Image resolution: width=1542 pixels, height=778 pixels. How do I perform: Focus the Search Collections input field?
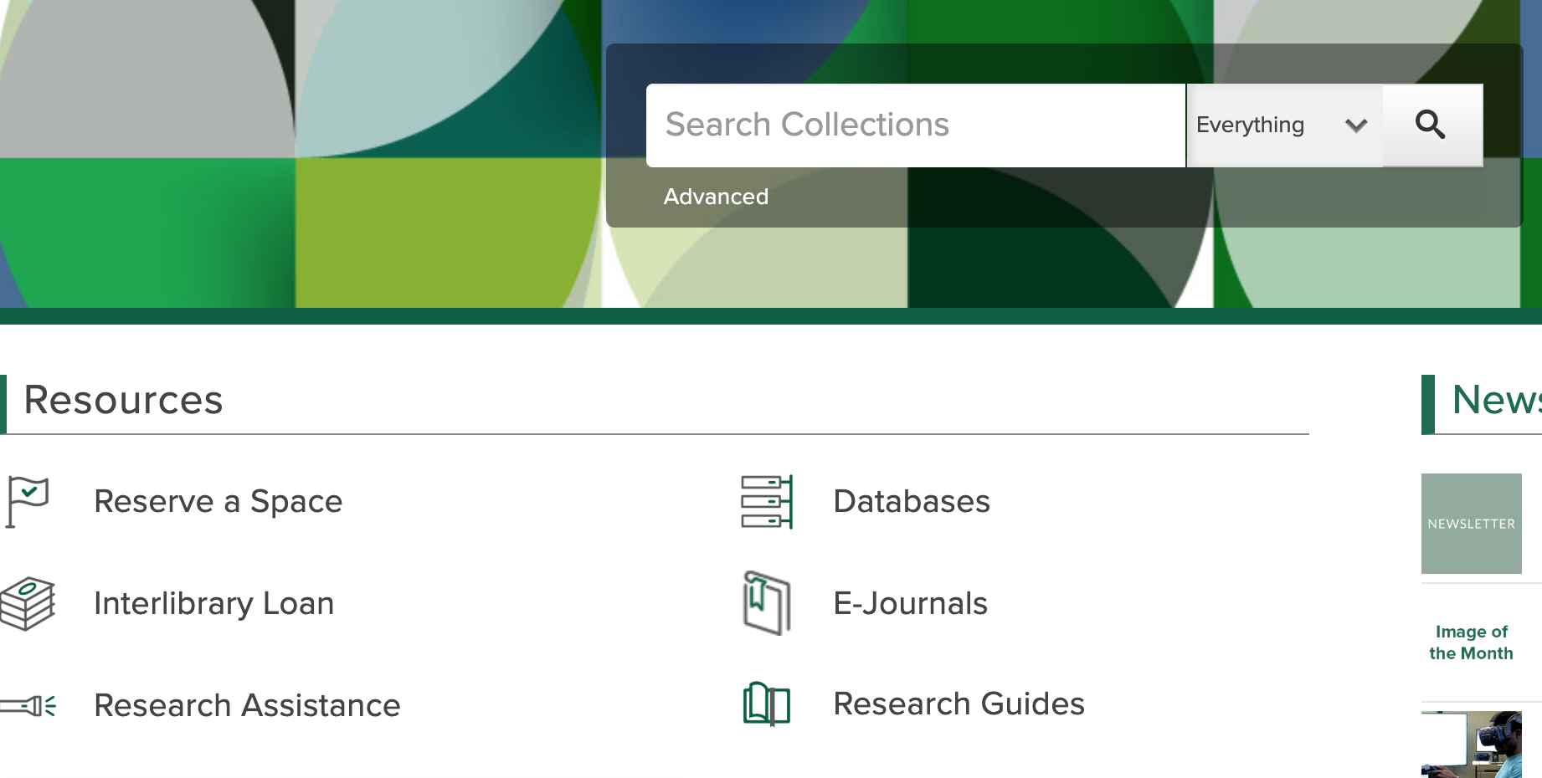point(914,125)
